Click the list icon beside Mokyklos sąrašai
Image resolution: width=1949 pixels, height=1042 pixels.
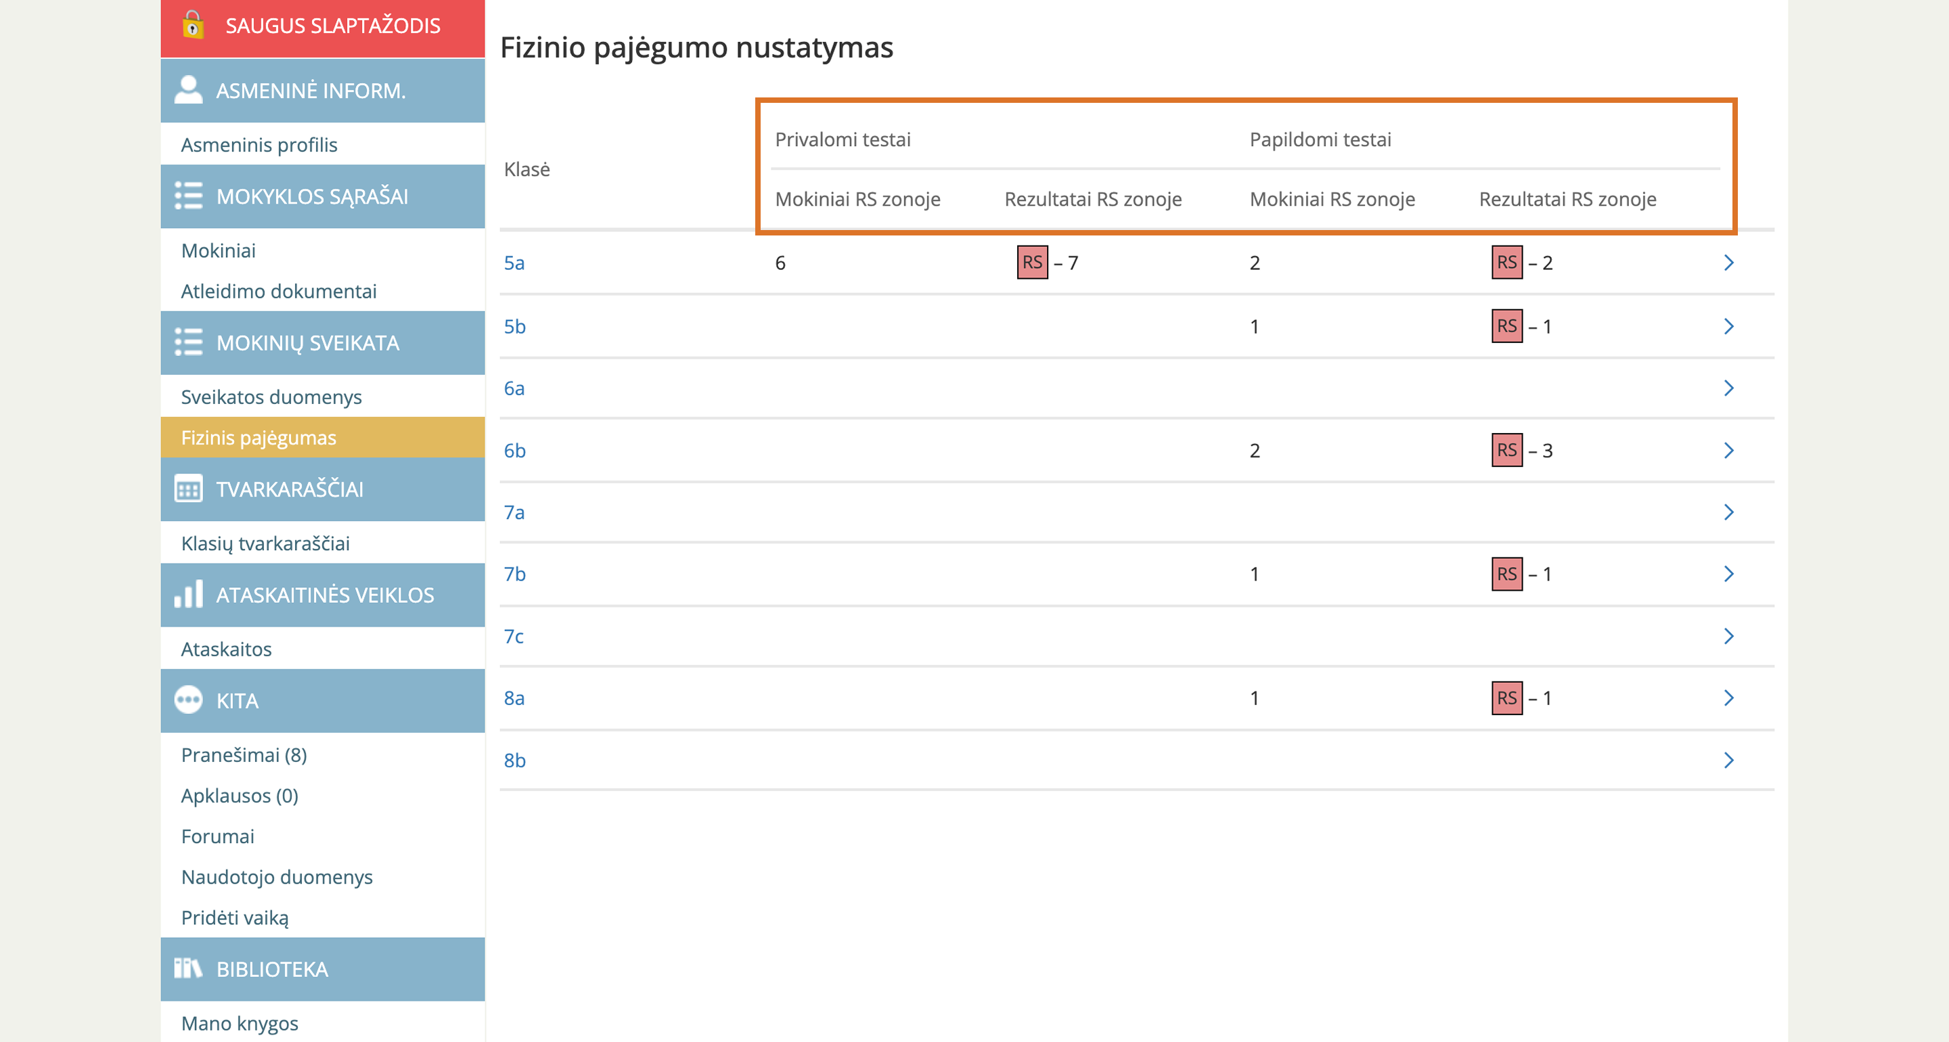click(188, 196)
